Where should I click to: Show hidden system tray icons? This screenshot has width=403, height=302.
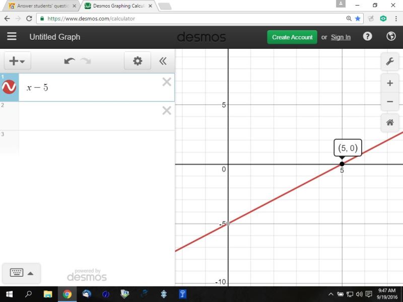(331, 294)
